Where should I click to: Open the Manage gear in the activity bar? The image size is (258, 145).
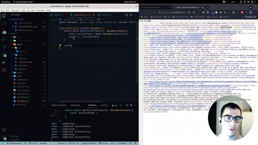(x=4, y=137)
